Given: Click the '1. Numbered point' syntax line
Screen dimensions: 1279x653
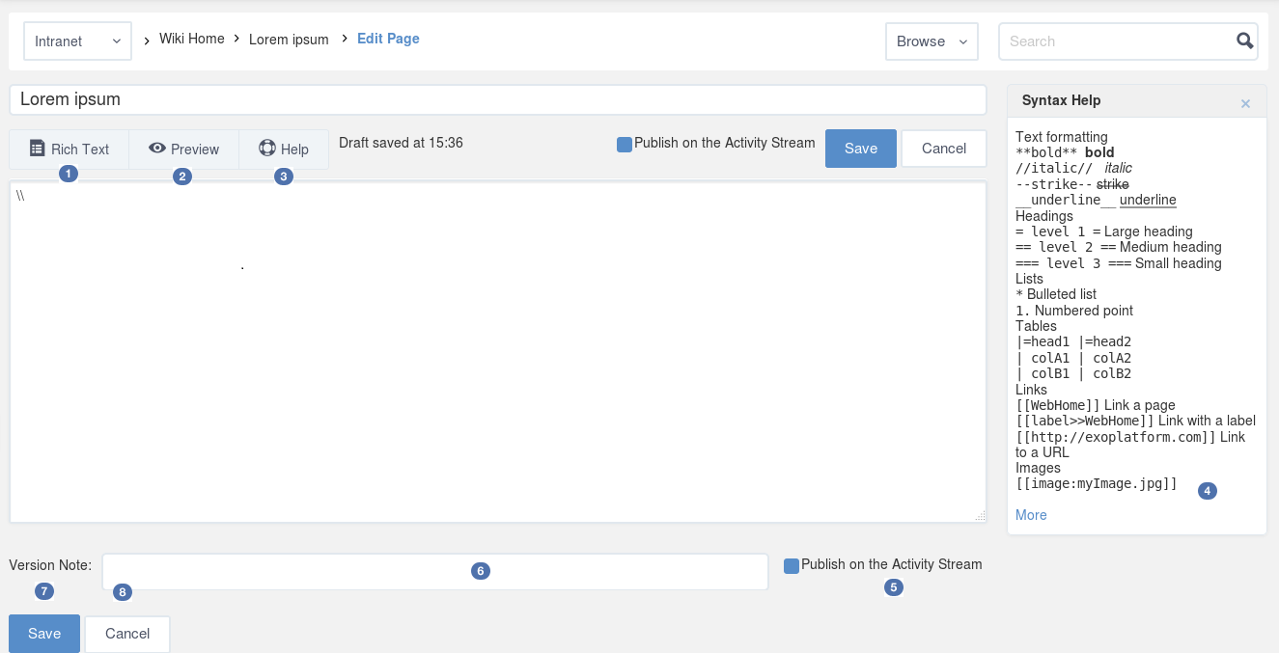Looking at the screenshot, I should [x=1074, y=311].
